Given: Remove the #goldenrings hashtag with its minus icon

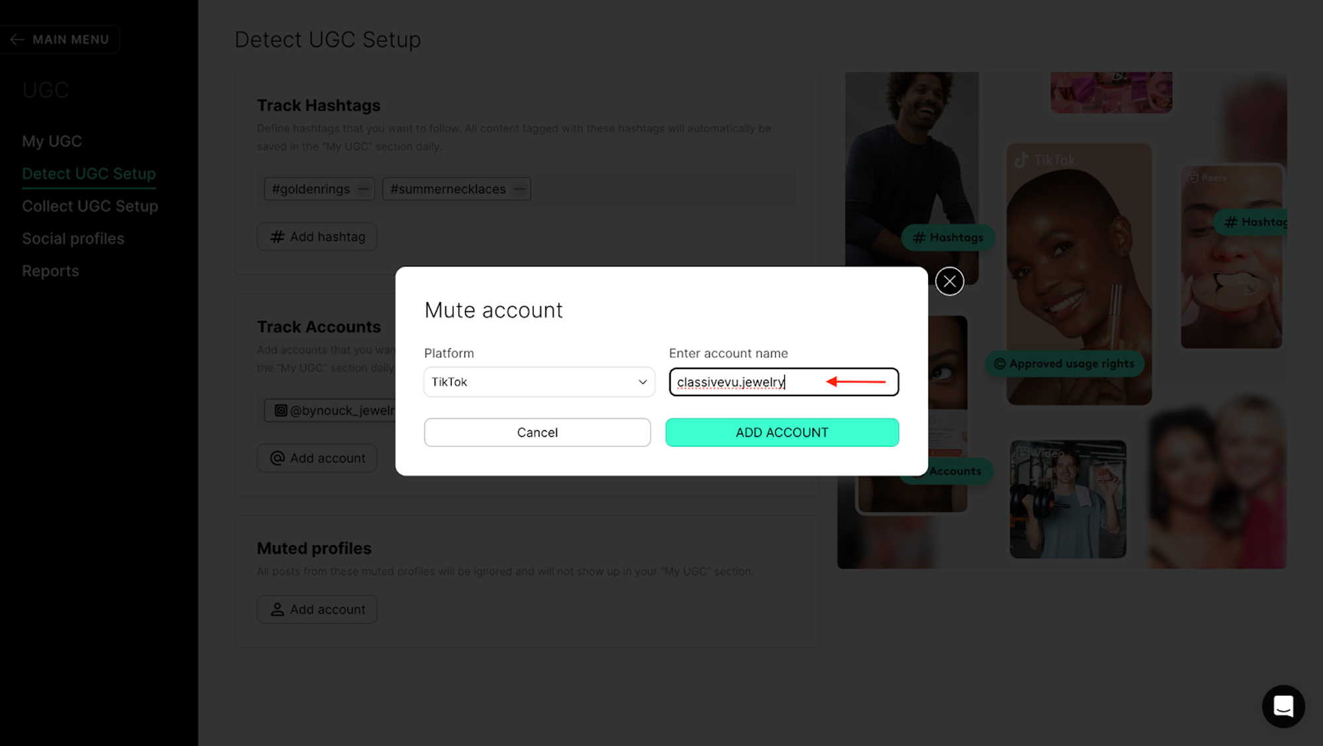Looking at the screenshot, I should coord(363,189).
